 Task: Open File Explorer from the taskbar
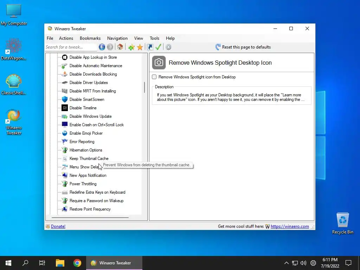coord(60,263)
